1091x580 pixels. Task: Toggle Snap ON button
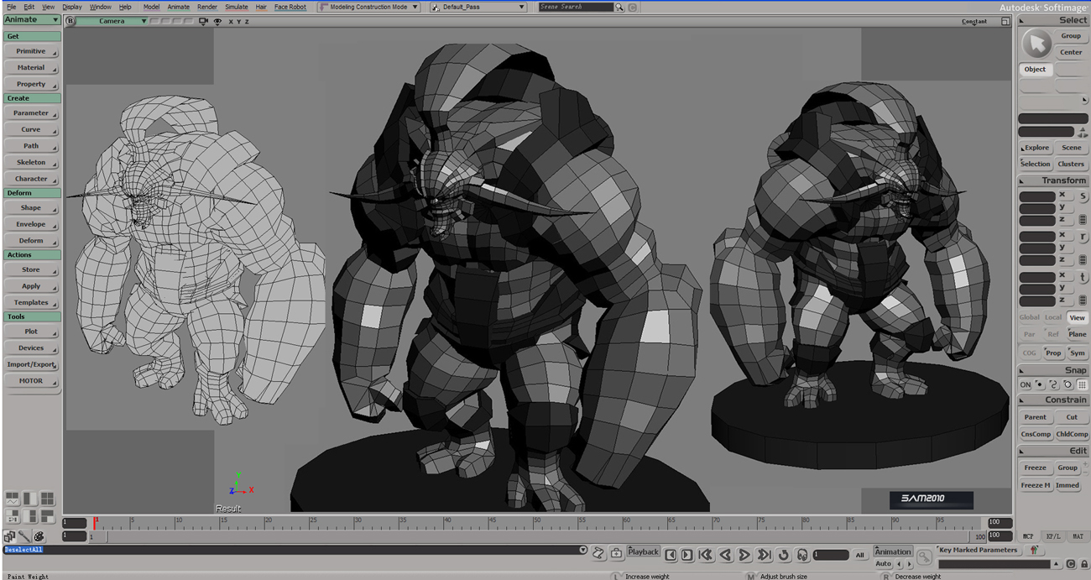1026,384
